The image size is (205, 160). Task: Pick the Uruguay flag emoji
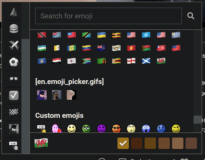(176, 35)
